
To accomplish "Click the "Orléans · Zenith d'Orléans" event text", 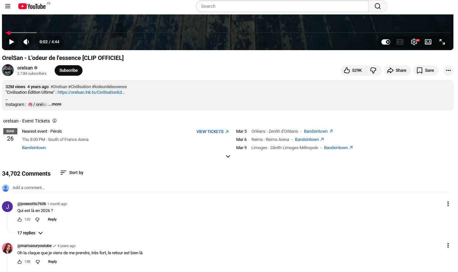I will click(275, 131).
